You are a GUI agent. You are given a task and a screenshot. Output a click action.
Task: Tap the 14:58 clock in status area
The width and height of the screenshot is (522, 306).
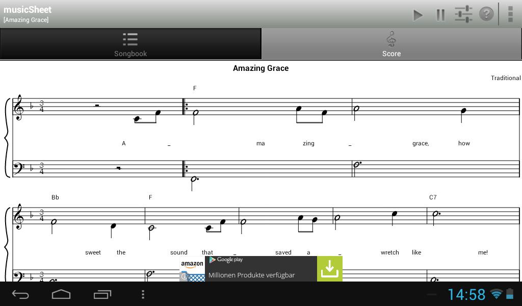tap(466, 295)
